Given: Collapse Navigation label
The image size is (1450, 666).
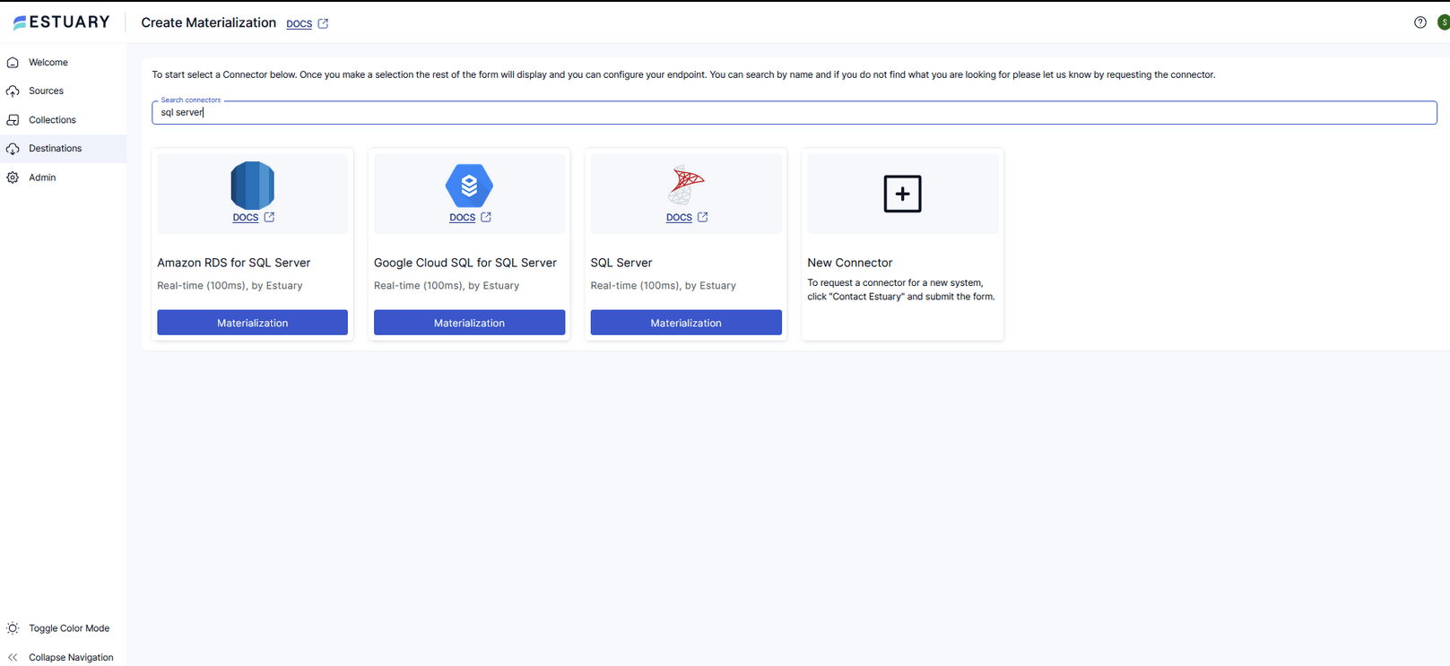Looking at the screenshot, I should point(71,657).
